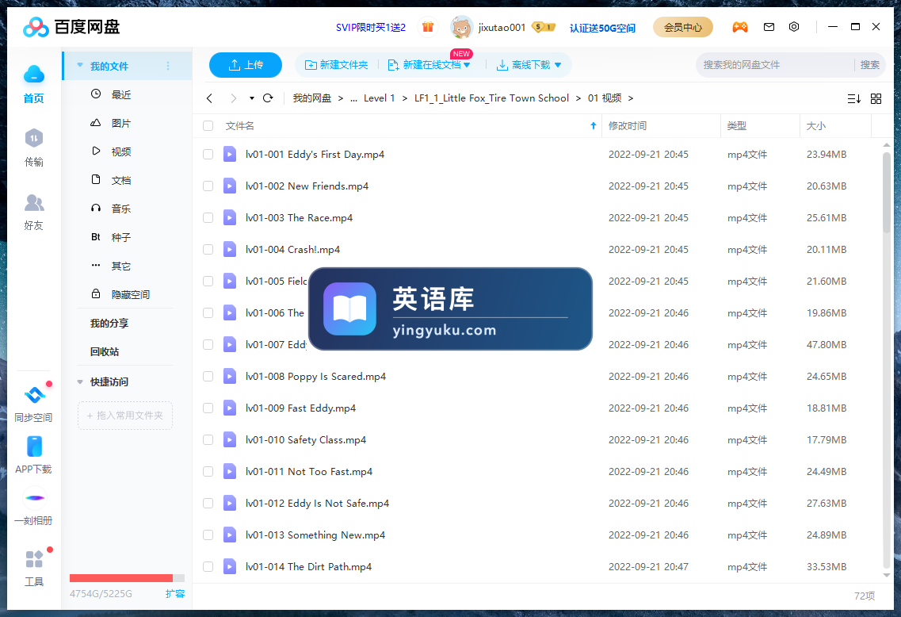Screen dimensions: 901x617
Task: Click the red storage usage bar
Action: 121,578
